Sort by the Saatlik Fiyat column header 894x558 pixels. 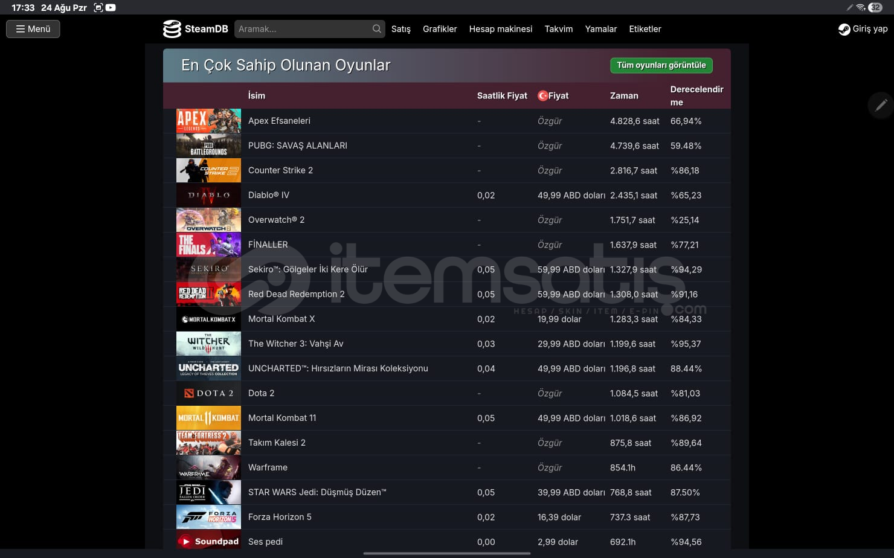click(502, 95)
